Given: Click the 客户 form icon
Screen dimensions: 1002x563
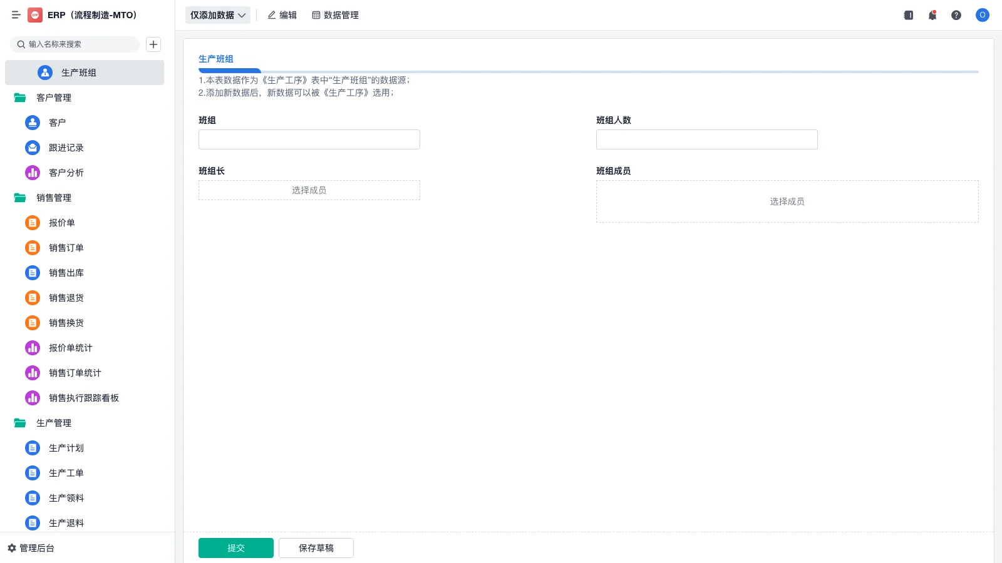Looking at the screenshot, I should tap(33, 123).
